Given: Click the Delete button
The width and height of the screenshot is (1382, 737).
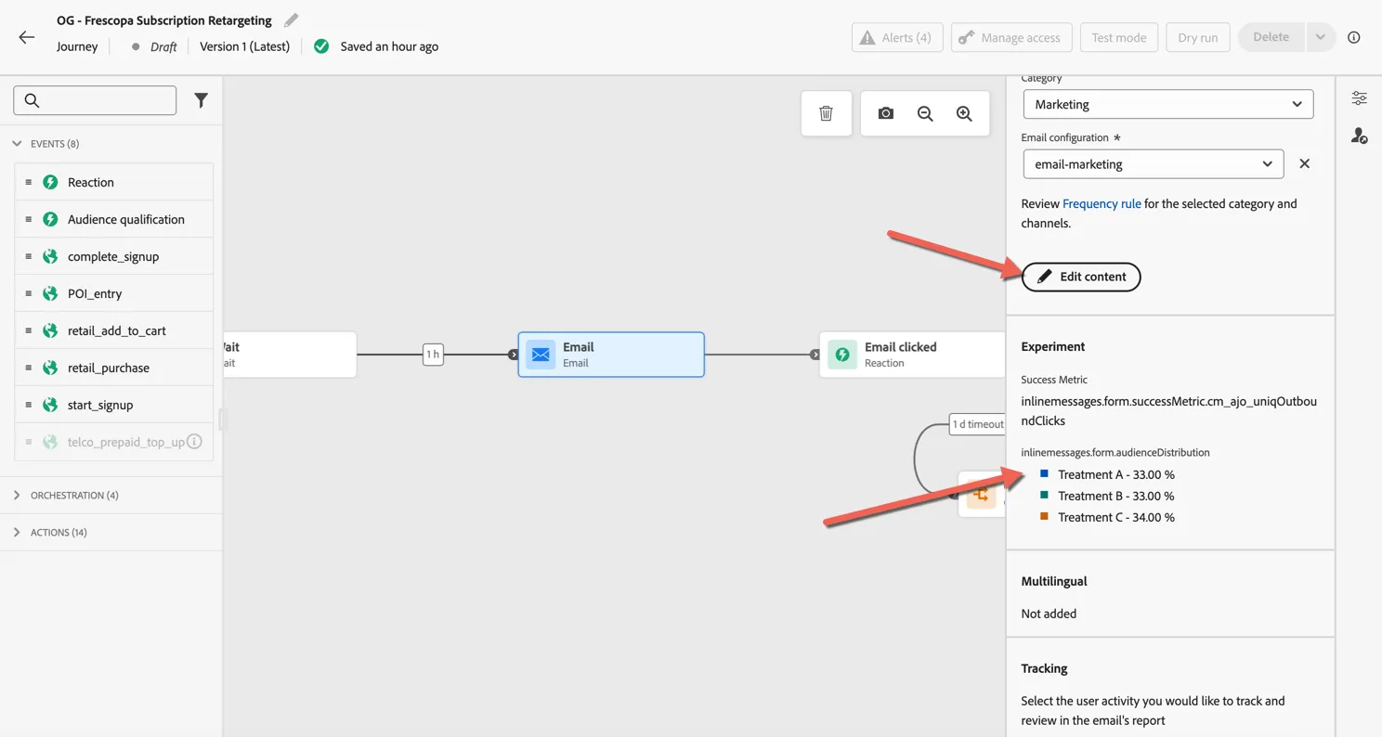Looking at the screenshot, I should [1271, 37].
